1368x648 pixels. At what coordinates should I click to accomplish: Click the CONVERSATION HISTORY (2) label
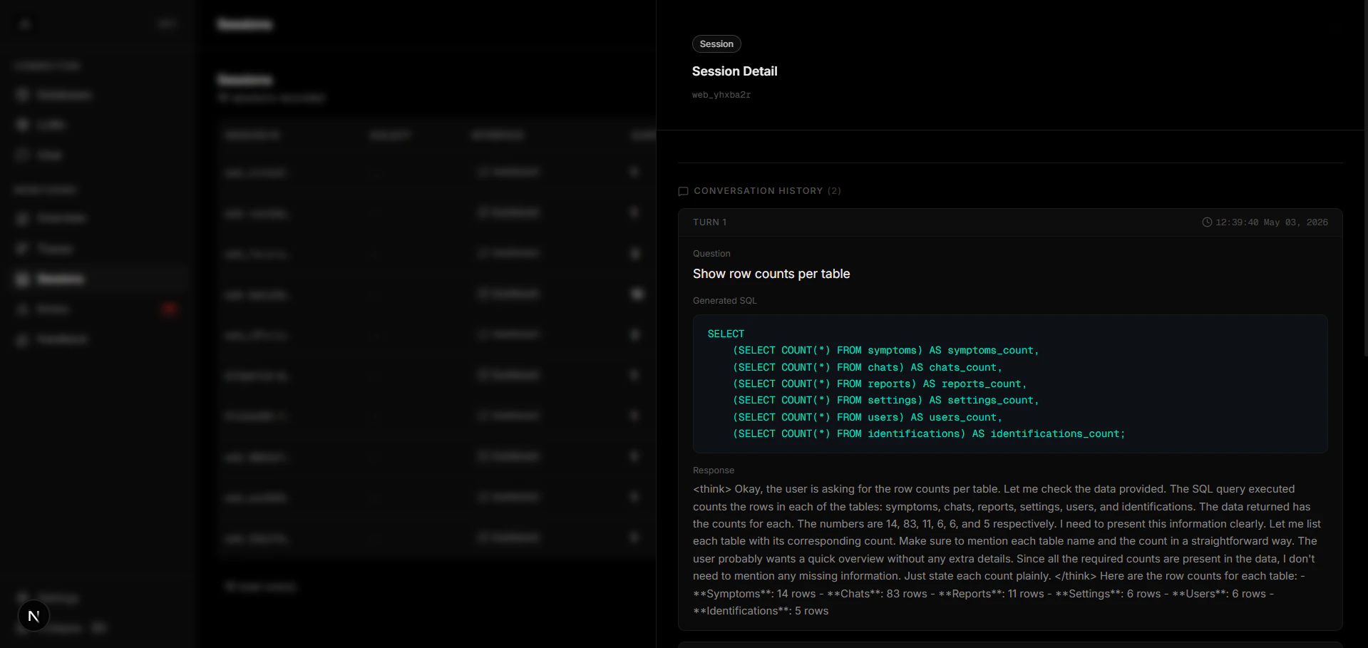(x=767, y=191)
